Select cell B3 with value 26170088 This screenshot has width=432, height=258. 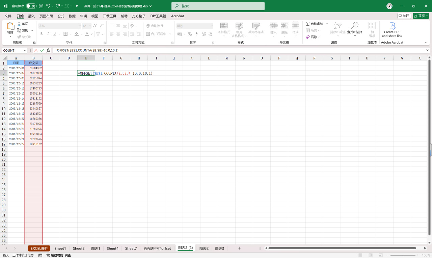coord(33,73)
